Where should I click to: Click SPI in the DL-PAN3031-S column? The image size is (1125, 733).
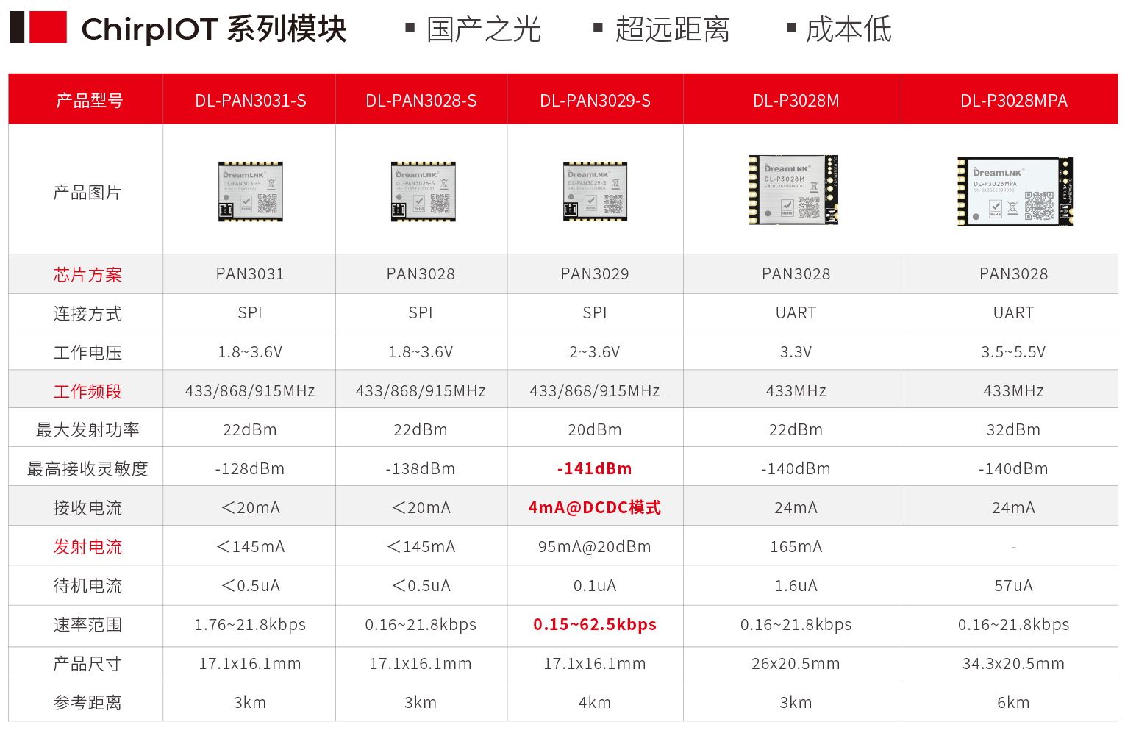[250, 313]
